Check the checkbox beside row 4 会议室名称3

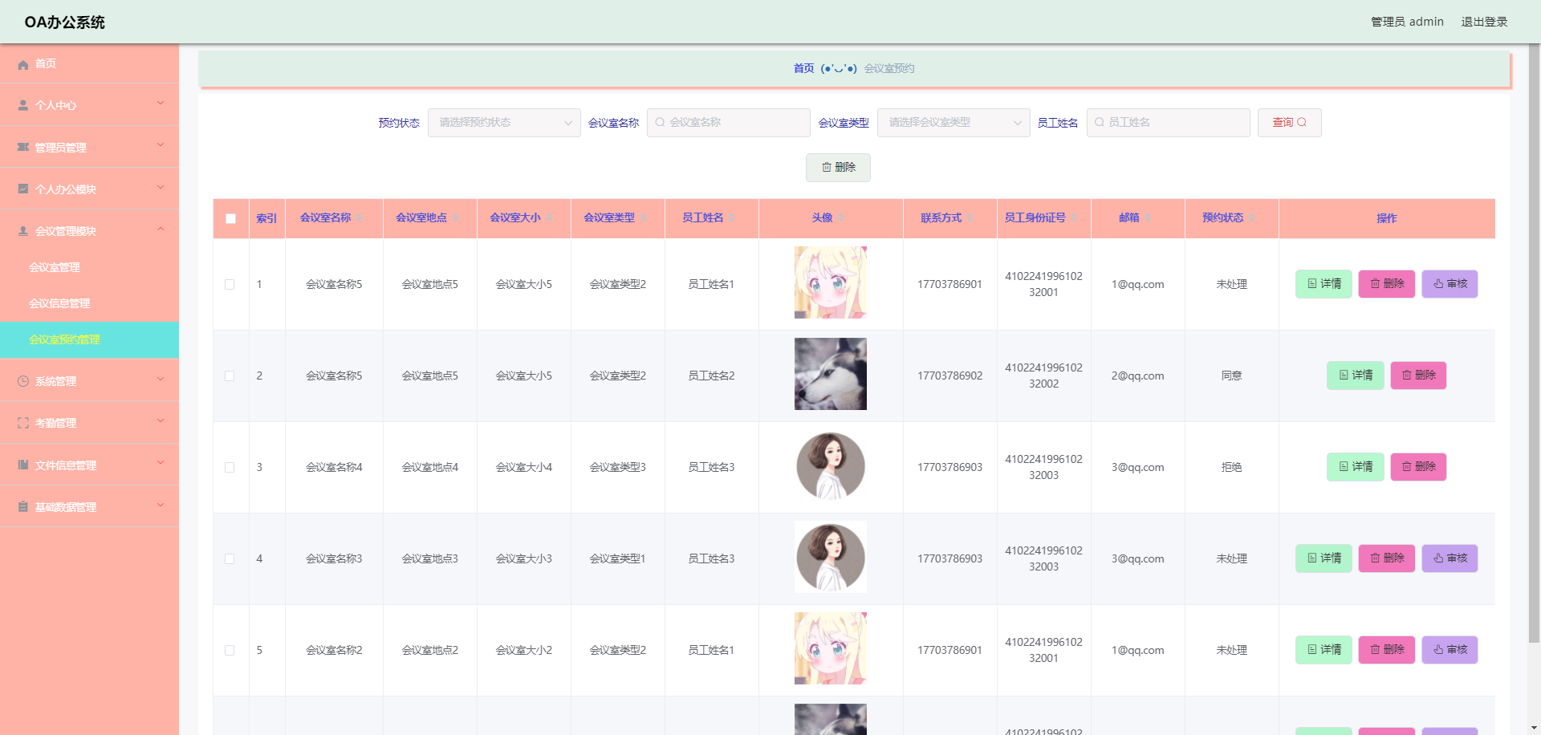[230, 558]
